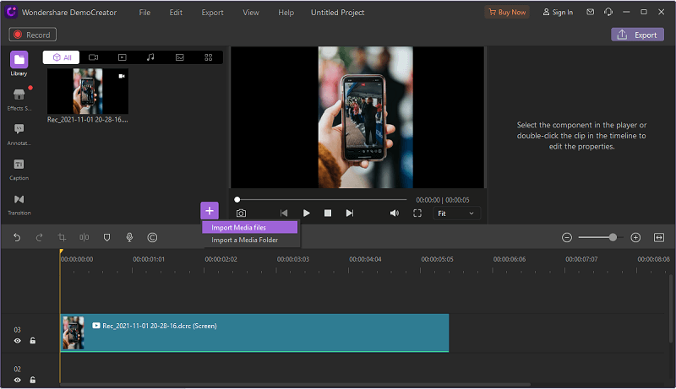Filter library by camera recordings

[93, 57]
